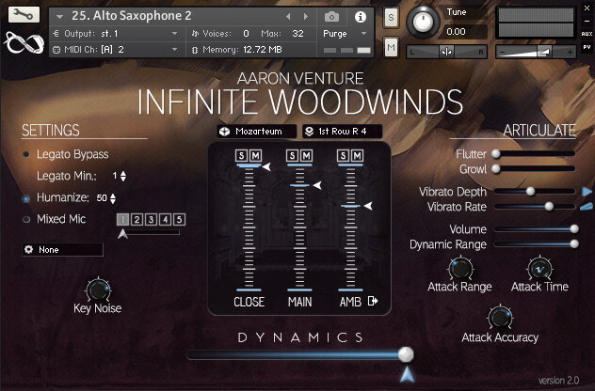Screen dimensions: 595x391
Task: Click the Dynamics slider handle
Action: [x=406, y=354]
